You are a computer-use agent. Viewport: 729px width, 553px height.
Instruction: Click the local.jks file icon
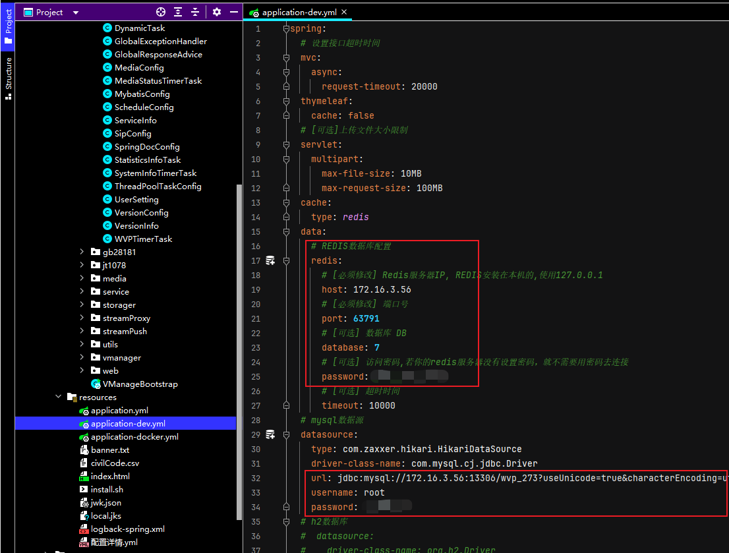click(84, 516)
